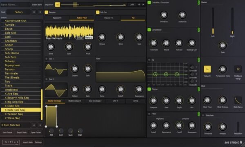Select the X Glide Seq preset
245x147 pixels.
click(x=21, y=106)
